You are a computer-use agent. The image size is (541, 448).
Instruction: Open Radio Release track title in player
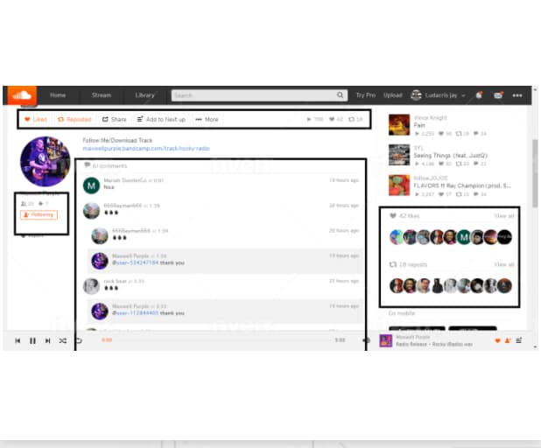point(434,344)
